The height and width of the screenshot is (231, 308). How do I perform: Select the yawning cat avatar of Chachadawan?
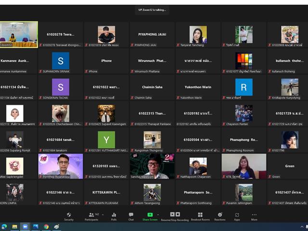[61, 114]
